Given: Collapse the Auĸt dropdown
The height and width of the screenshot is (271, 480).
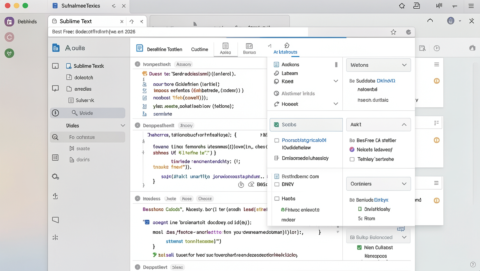Looking at the screenshot, I should pos(379,124).
